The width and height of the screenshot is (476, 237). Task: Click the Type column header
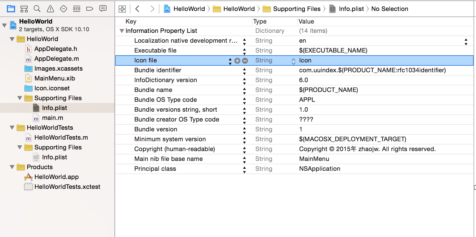pos(260,21)
